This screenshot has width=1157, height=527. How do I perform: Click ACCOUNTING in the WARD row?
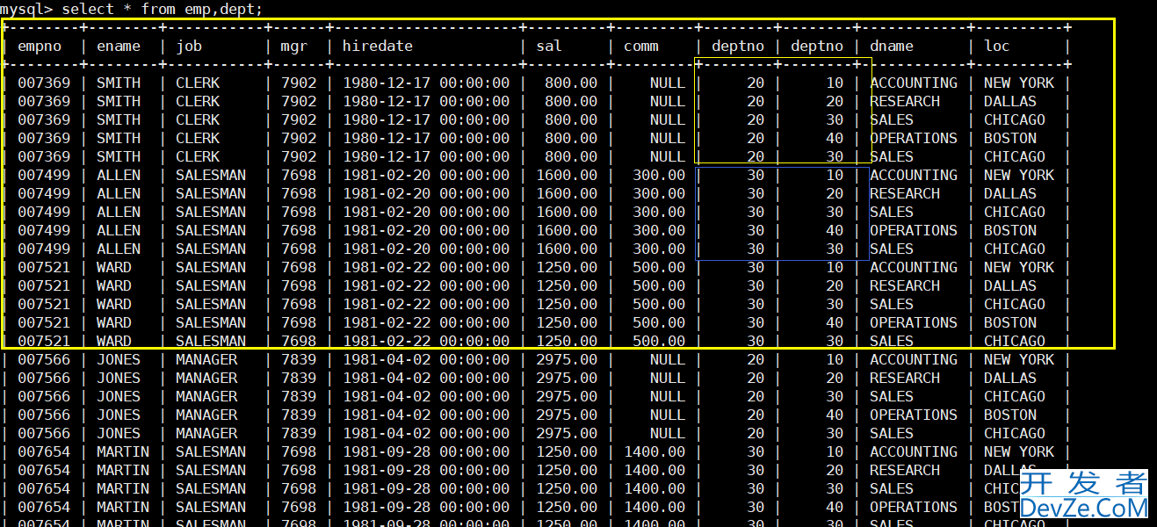[914, 267]
